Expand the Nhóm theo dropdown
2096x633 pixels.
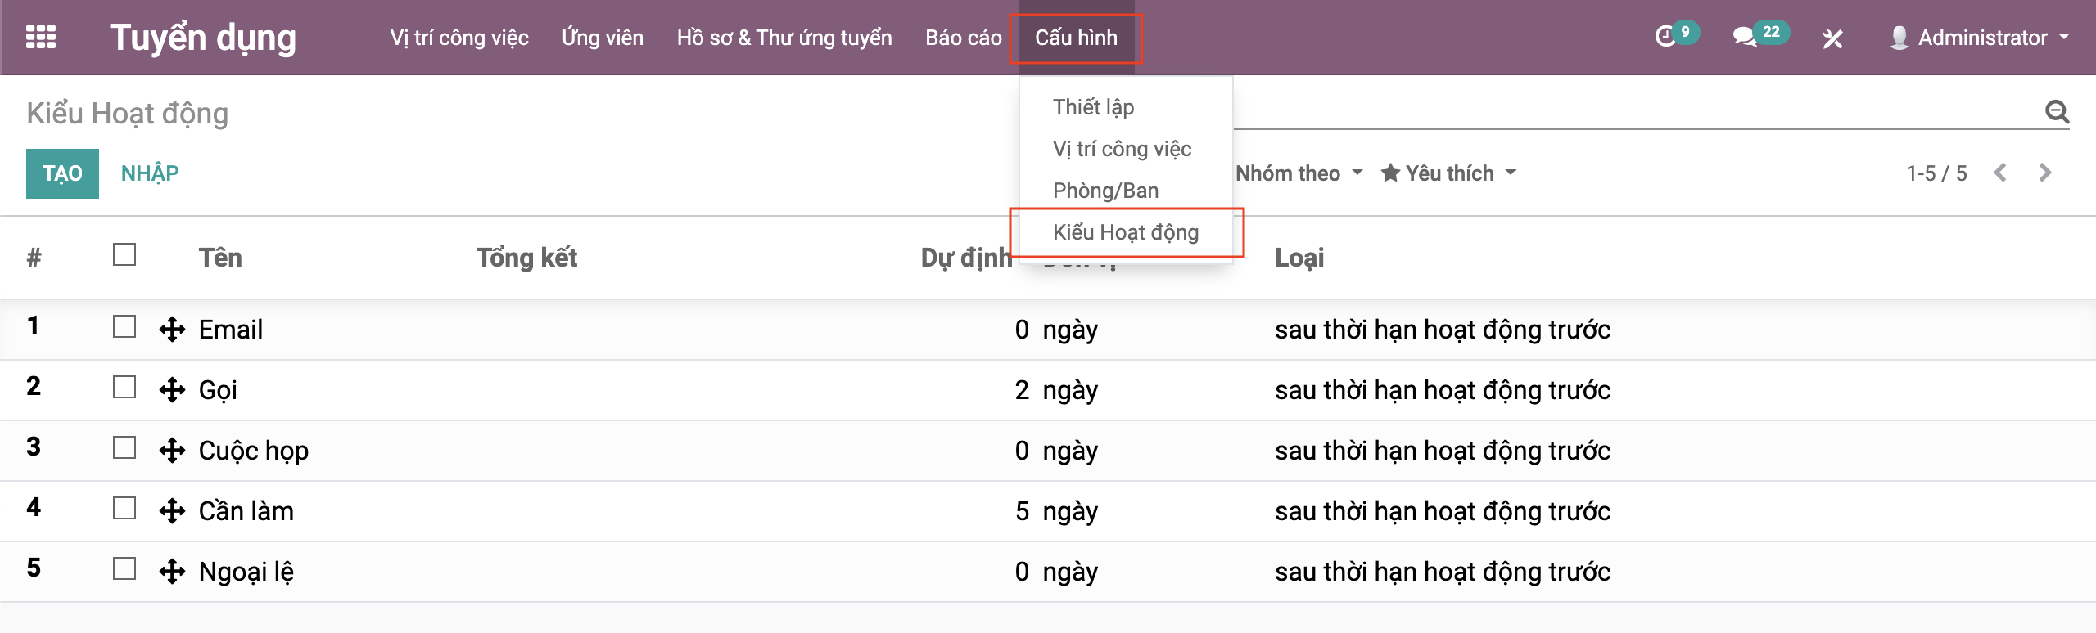[x=1299, y=173]
